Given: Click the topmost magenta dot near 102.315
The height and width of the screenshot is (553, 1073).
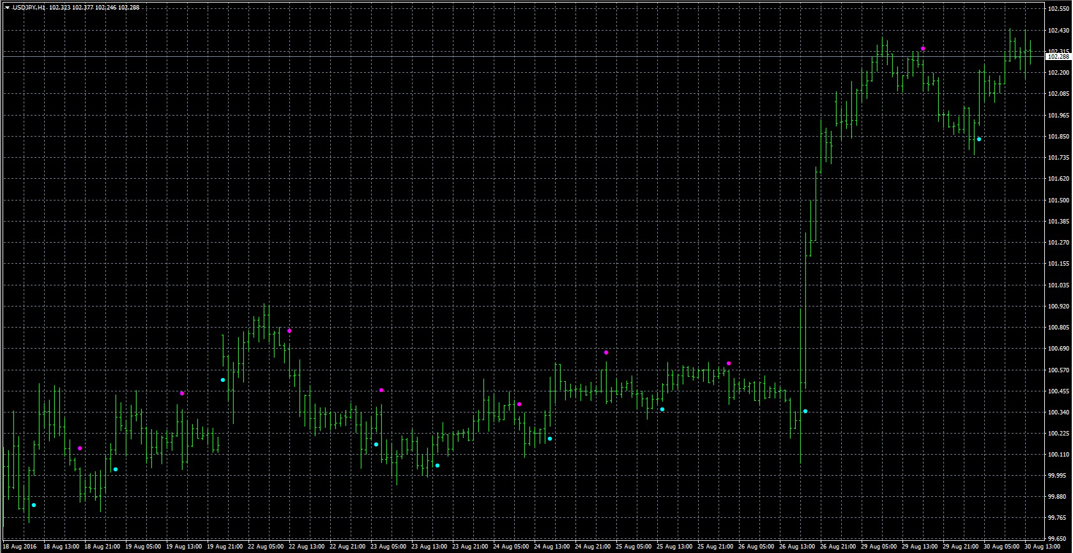Looking at the screenshot, I should point(923,49).
